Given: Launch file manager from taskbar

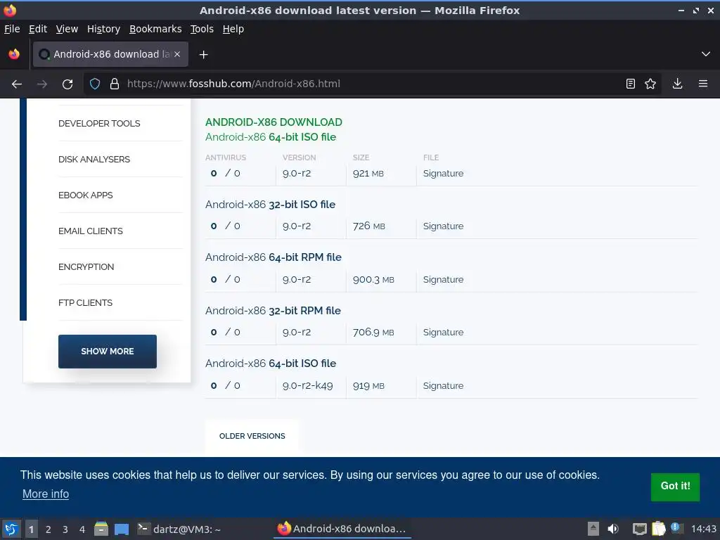Looking at the screenshot, I should pyautogui.click(x=101, y=529).
